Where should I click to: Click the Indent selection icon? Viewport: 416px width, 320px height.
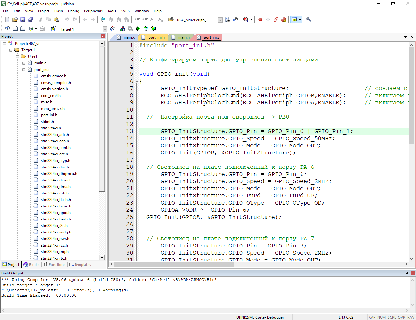(x=137, y=20)
